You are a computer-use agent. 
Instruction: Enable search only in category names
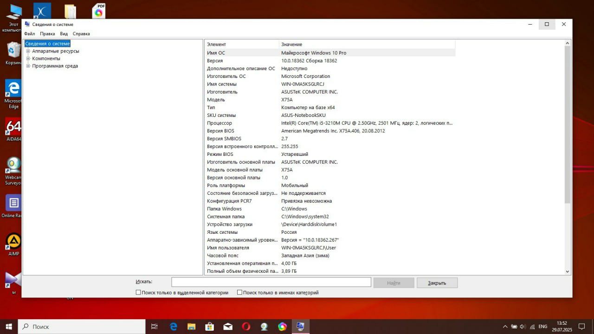tap(239, 293)
